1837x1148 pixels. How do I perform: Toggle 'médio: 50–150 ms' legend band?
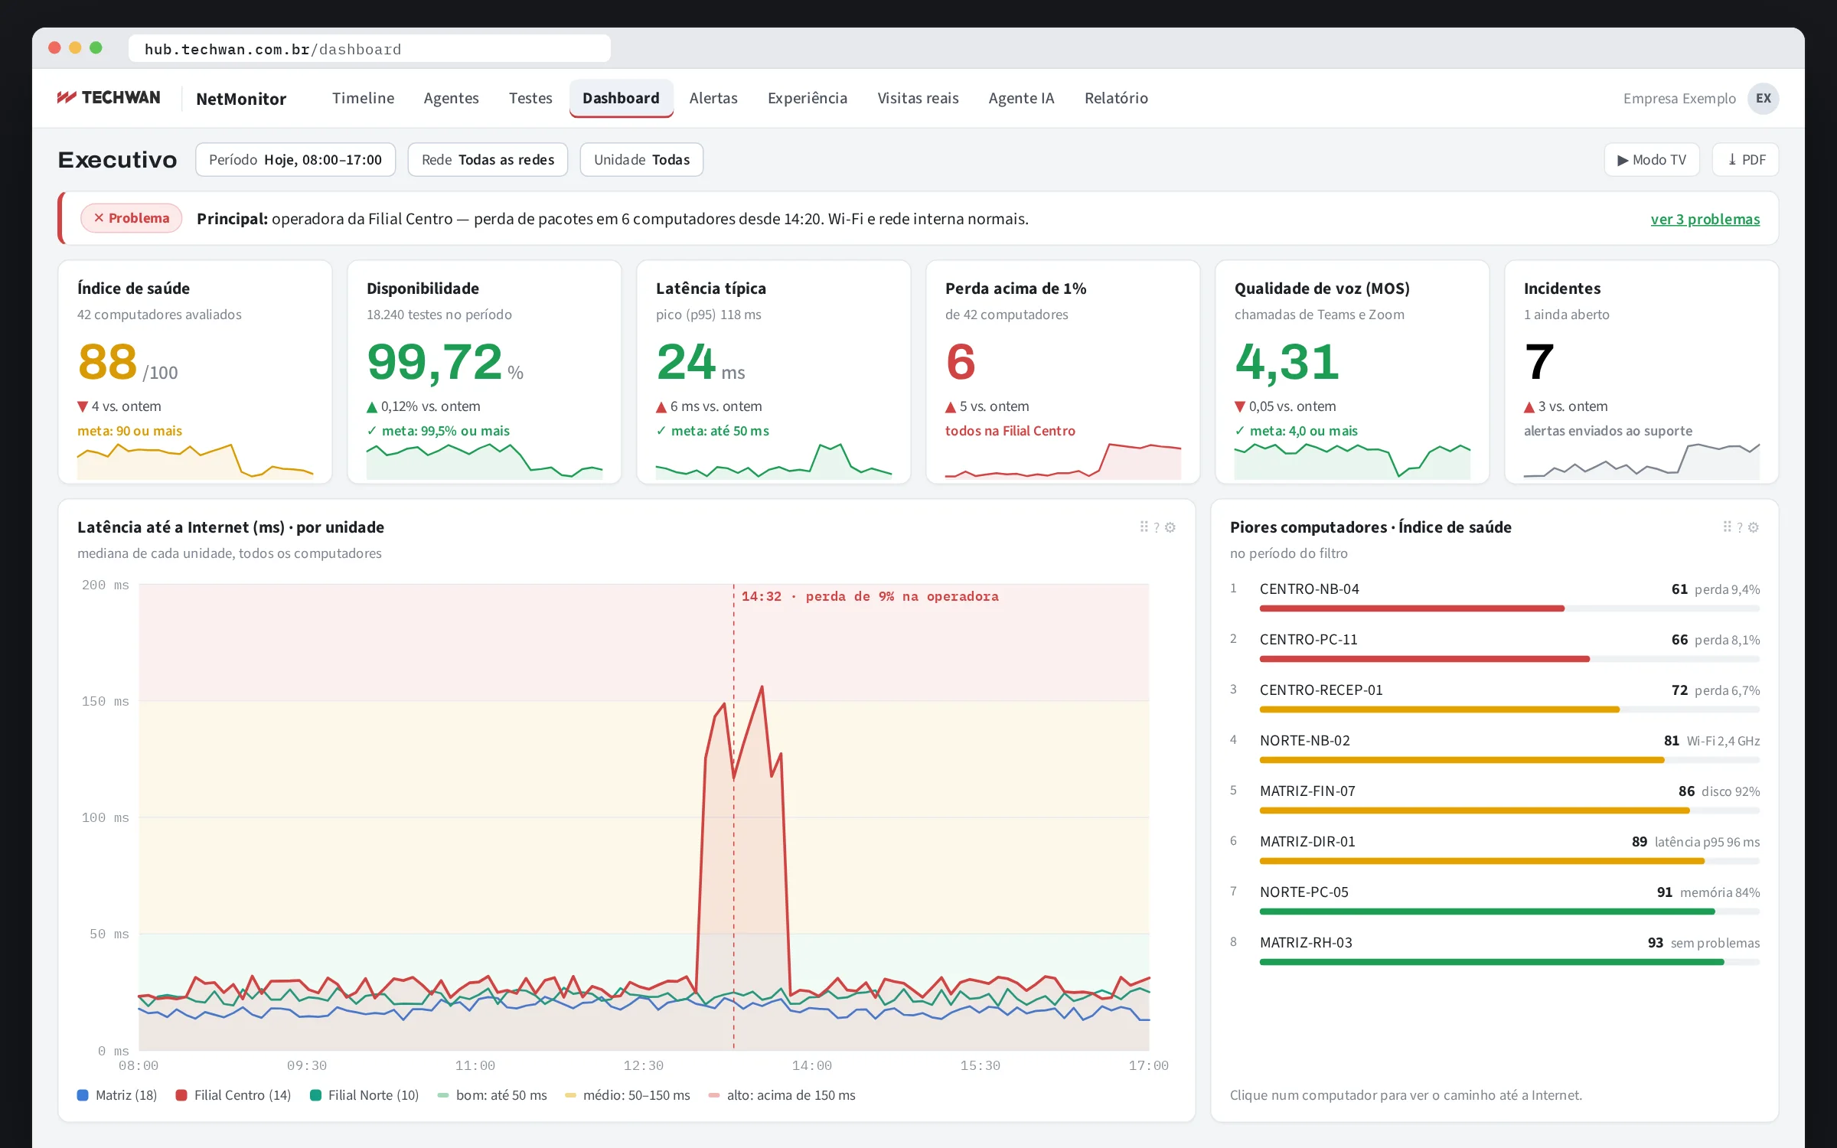point(628,1095)
